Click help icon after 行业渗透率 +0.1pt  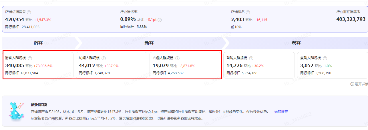click(160, 20)
